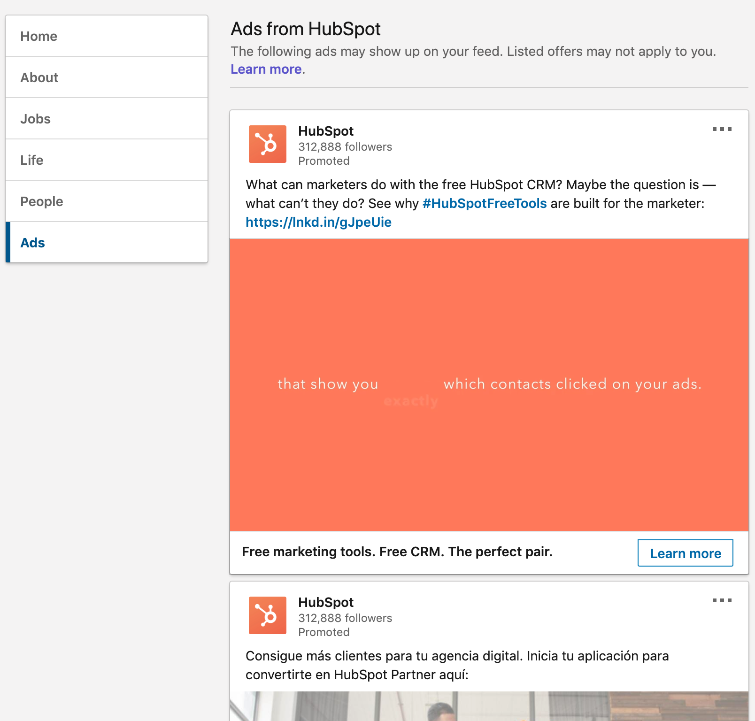The height and width of the screenshot is (721, 755).
Task: Open the photo in the Spanish ad
Action: (489, 706)
